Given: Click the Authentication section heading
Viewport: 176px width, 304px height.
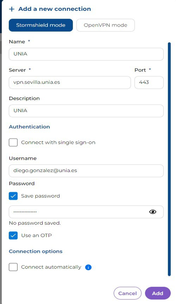Looking at the screenshot, I should (x=29, y=127).
